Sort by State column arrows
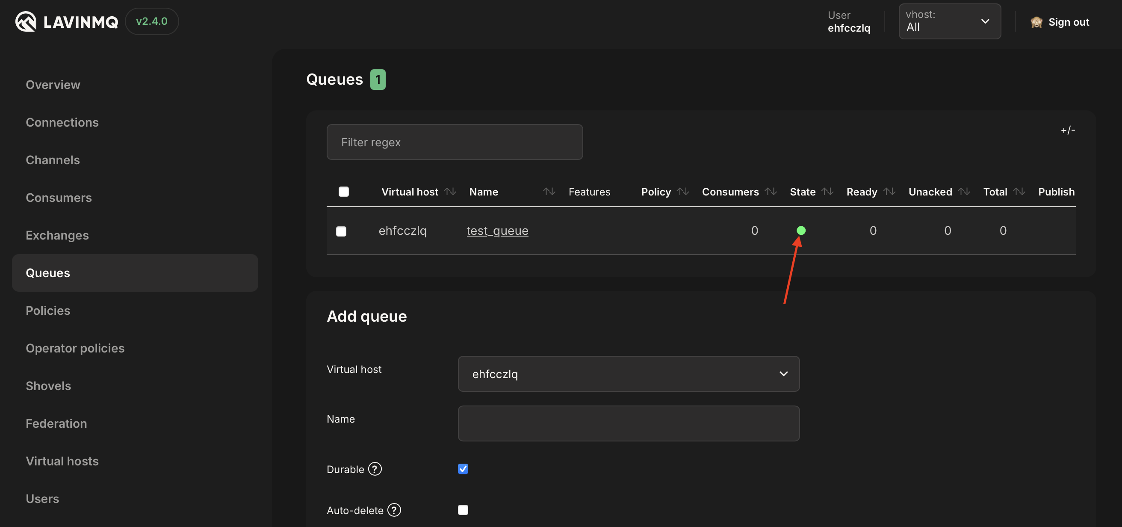Viewport: 1122px width, 527px height. (827, 192)
